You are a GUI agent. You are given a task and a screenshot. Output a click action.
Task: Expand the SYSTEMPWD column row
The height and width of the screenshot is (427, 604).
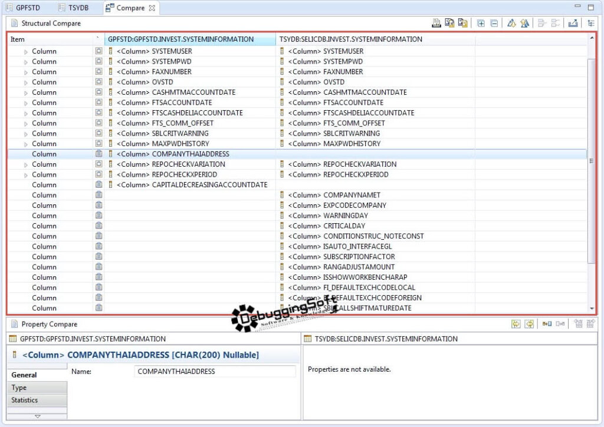26,62
